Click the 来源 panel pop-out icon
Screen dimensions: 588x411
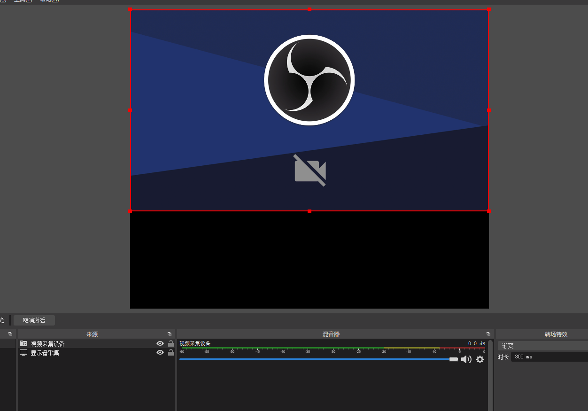pos(170,334)
